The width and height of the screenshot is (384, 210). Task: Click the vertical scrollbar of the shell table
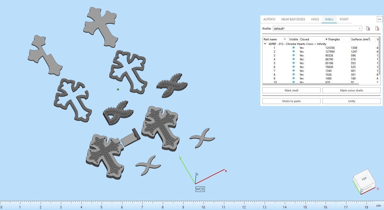point(379,56)
